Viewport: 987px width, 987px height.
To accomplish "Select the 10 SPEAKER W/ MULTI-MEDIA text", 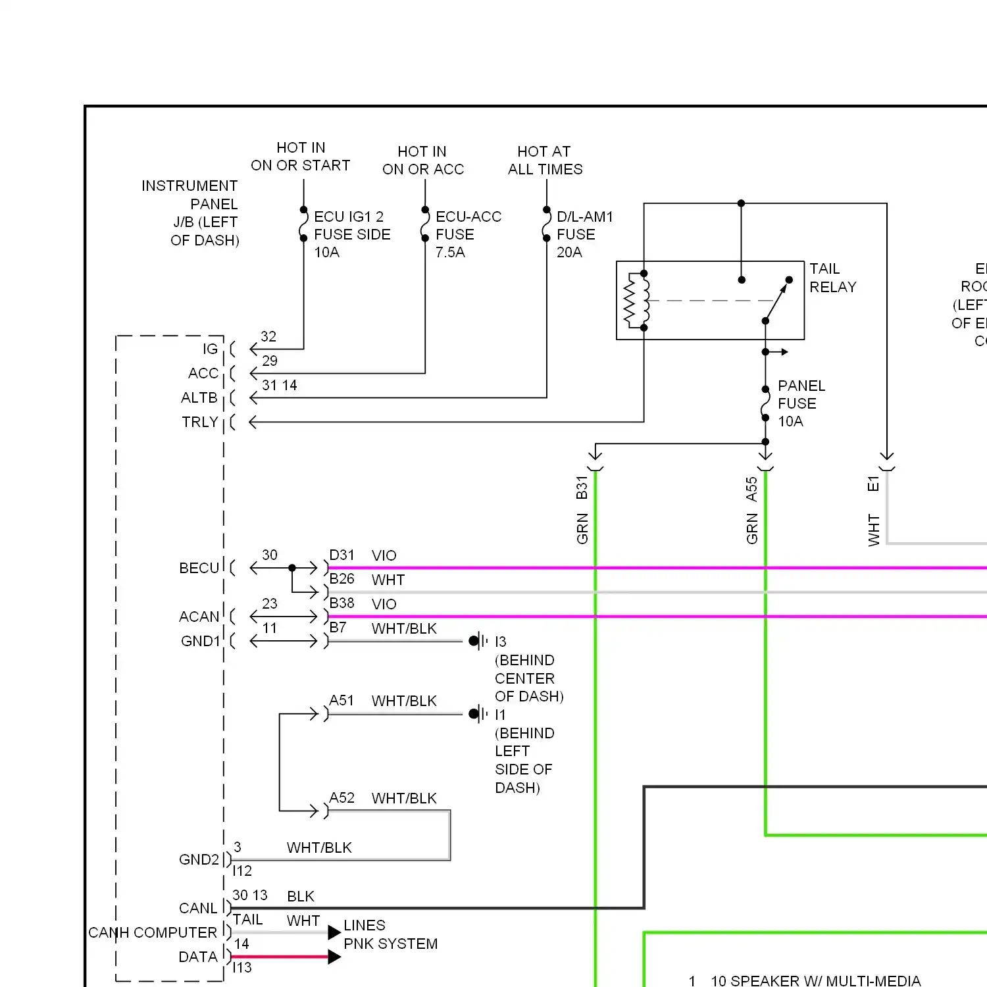I will point(816,981).
